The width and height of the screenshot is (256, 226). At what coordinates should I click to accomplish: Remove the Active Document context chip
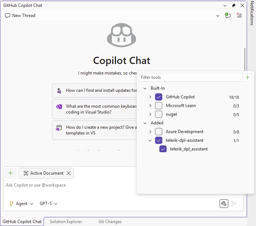pyautogui.click(x=69, y=173)
